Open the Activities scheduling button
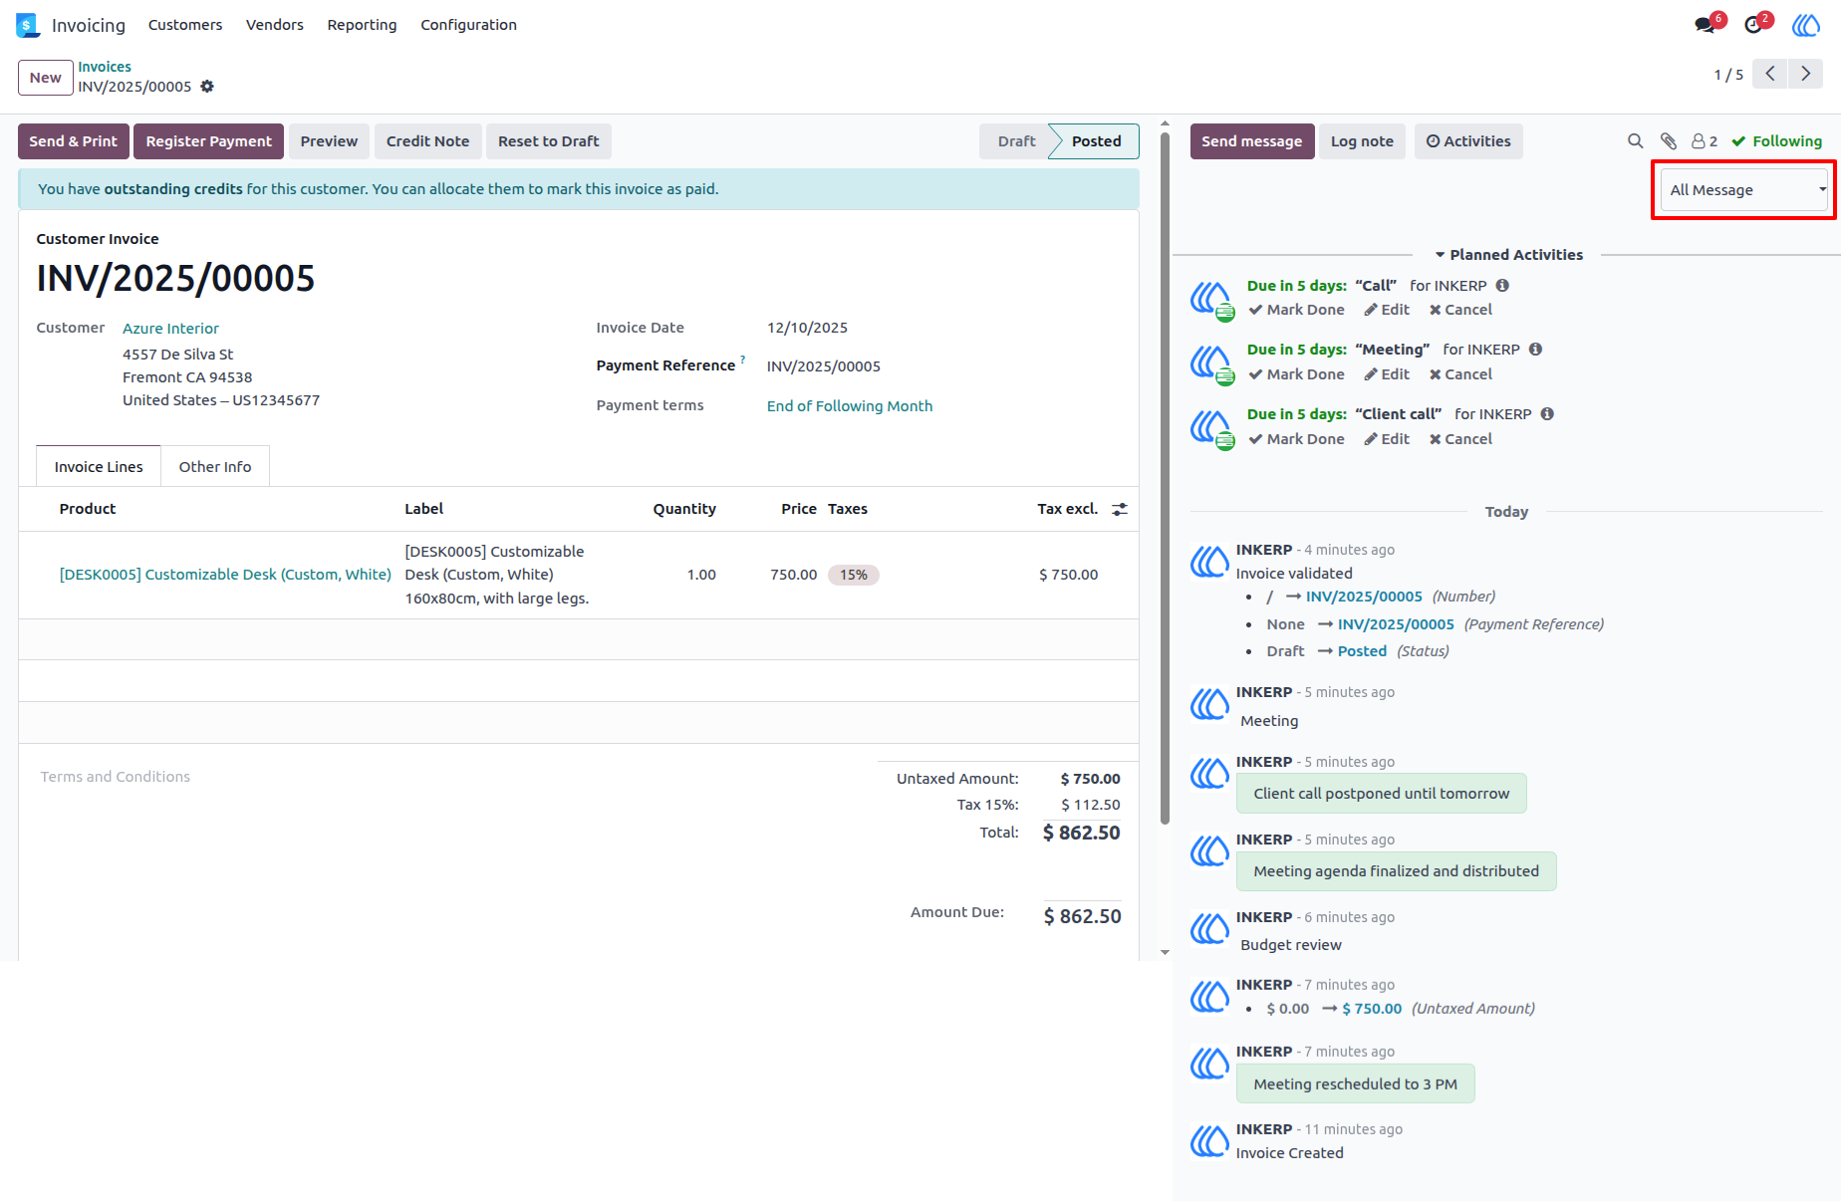 click(x=1468, y=141)
